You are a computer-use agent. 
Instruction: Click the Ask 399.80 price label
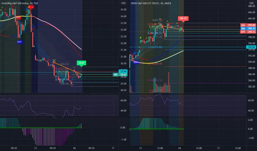tap(248, 25)
